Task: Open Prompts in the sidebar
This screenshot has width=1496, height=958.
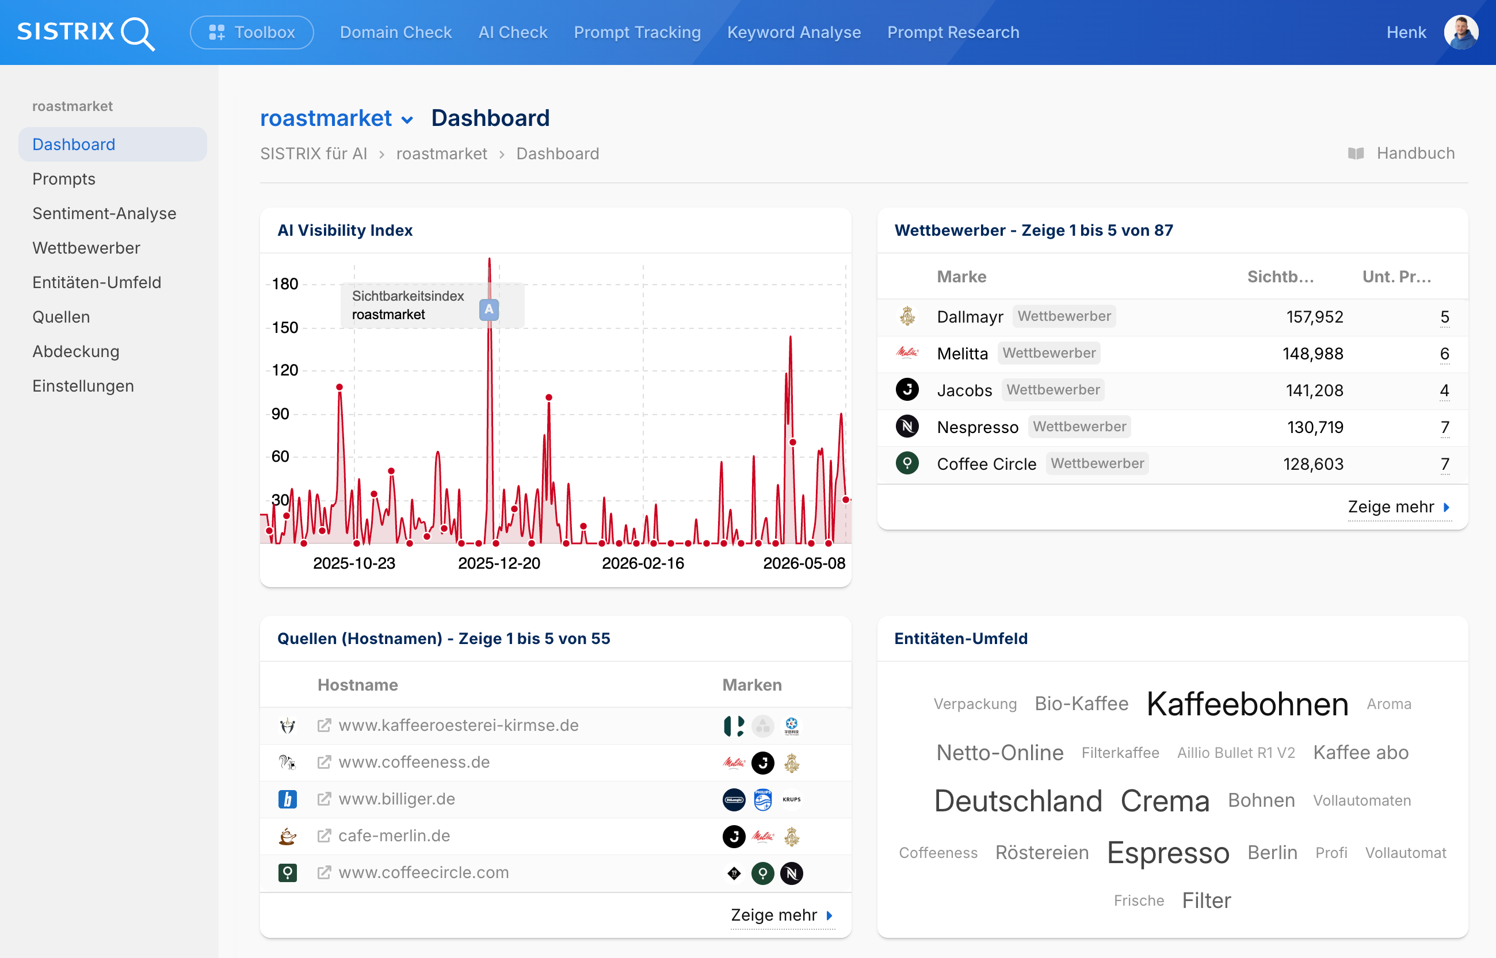Action: (63, 179)
